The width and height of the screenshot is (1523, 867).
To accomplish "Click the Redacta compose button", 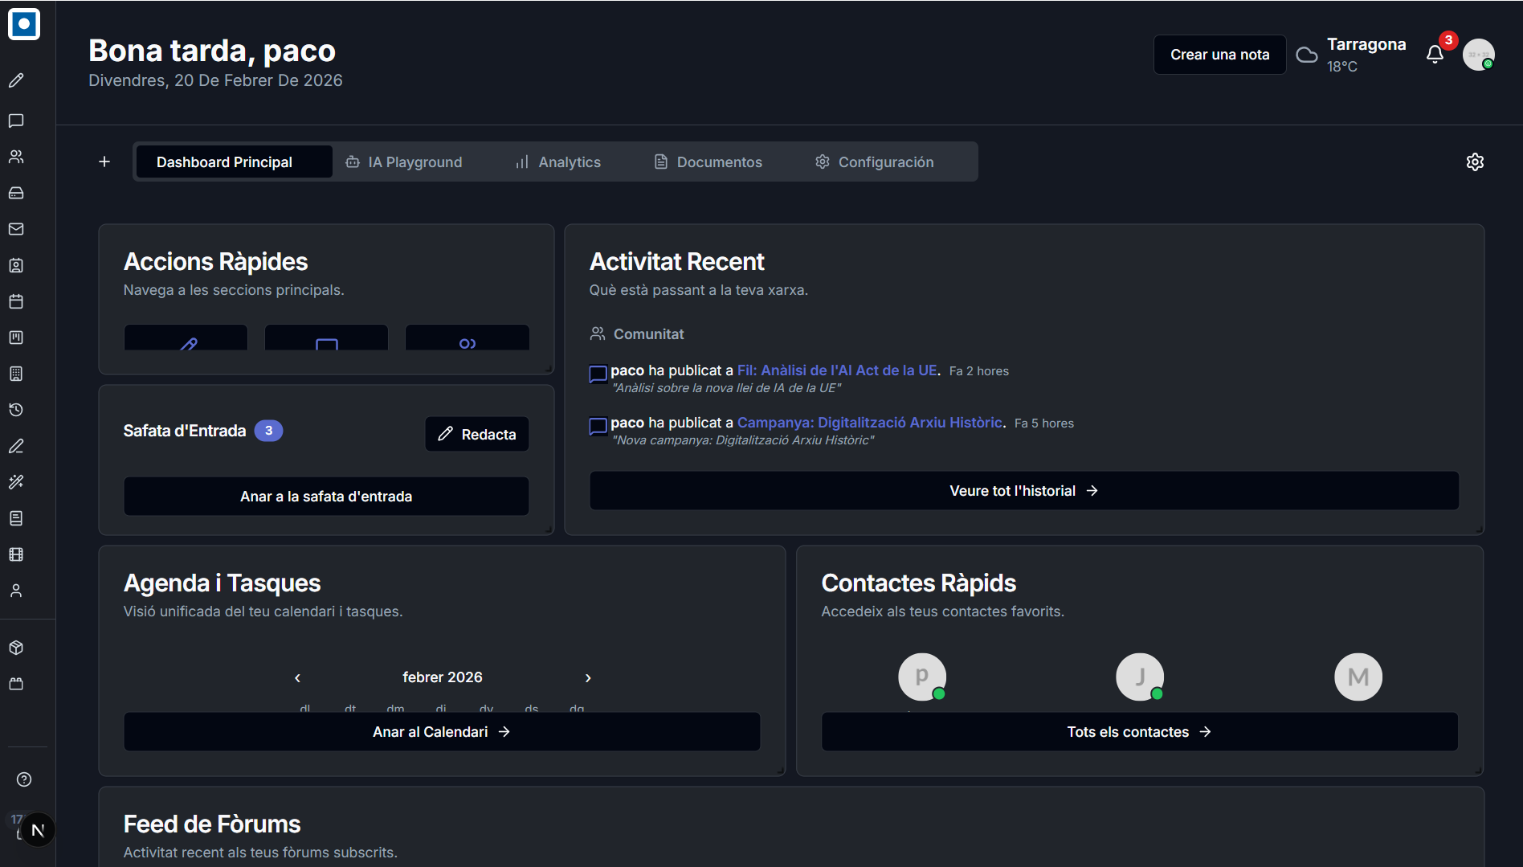I will point(477,434).
